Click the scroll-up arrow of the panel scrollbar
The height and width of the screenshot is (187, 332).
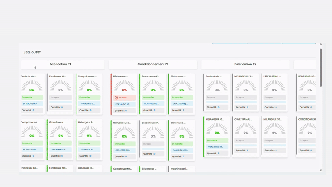pyautogui.click(x=321, y=44)
